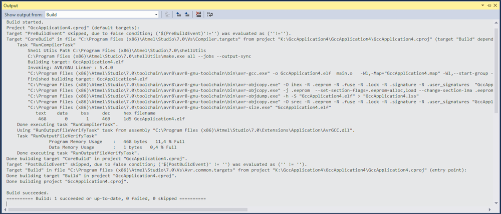Click the 'Data Memory Usage : 1 bytes' line
Screen dimensions: 501x214
click(x=113, y=147)
